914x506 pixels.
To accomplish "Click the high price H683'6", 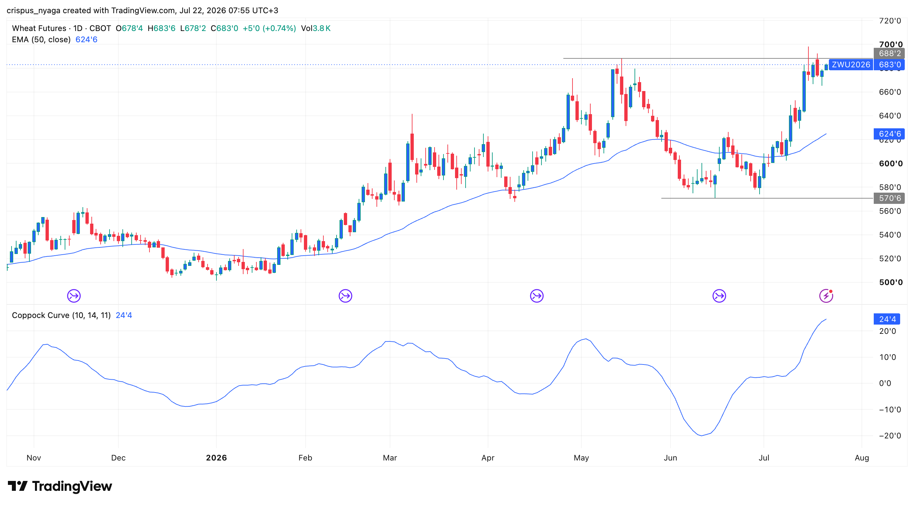I will (161, 28).
